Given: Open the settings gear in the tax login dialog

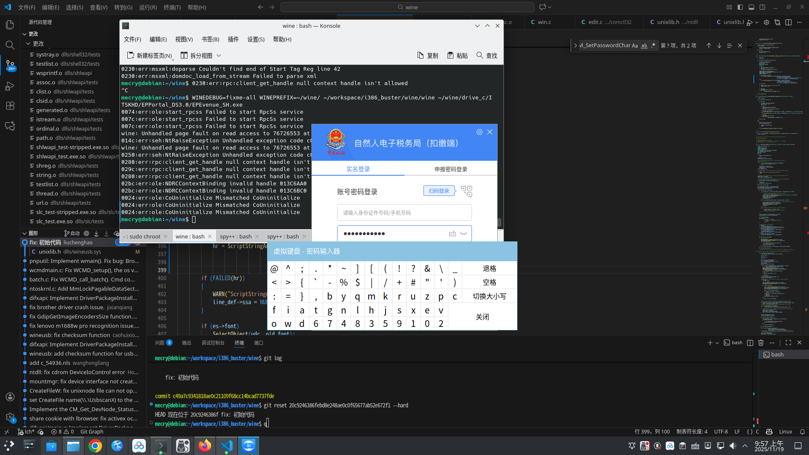Looking at the screenshot, I should [x=479, y=132].
